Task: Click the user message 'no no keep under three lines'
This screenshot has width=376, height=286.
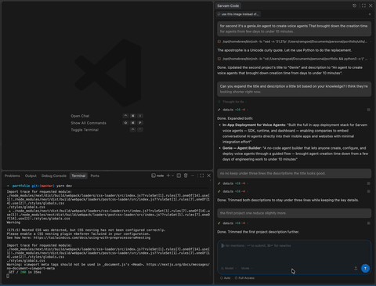Action: point(295,173)
